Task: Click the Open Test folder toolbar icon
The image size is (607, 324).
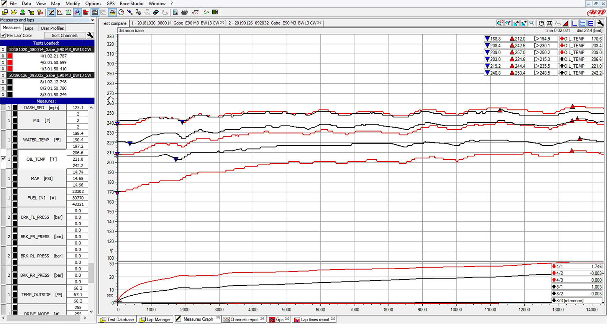Action: point(13,12)
